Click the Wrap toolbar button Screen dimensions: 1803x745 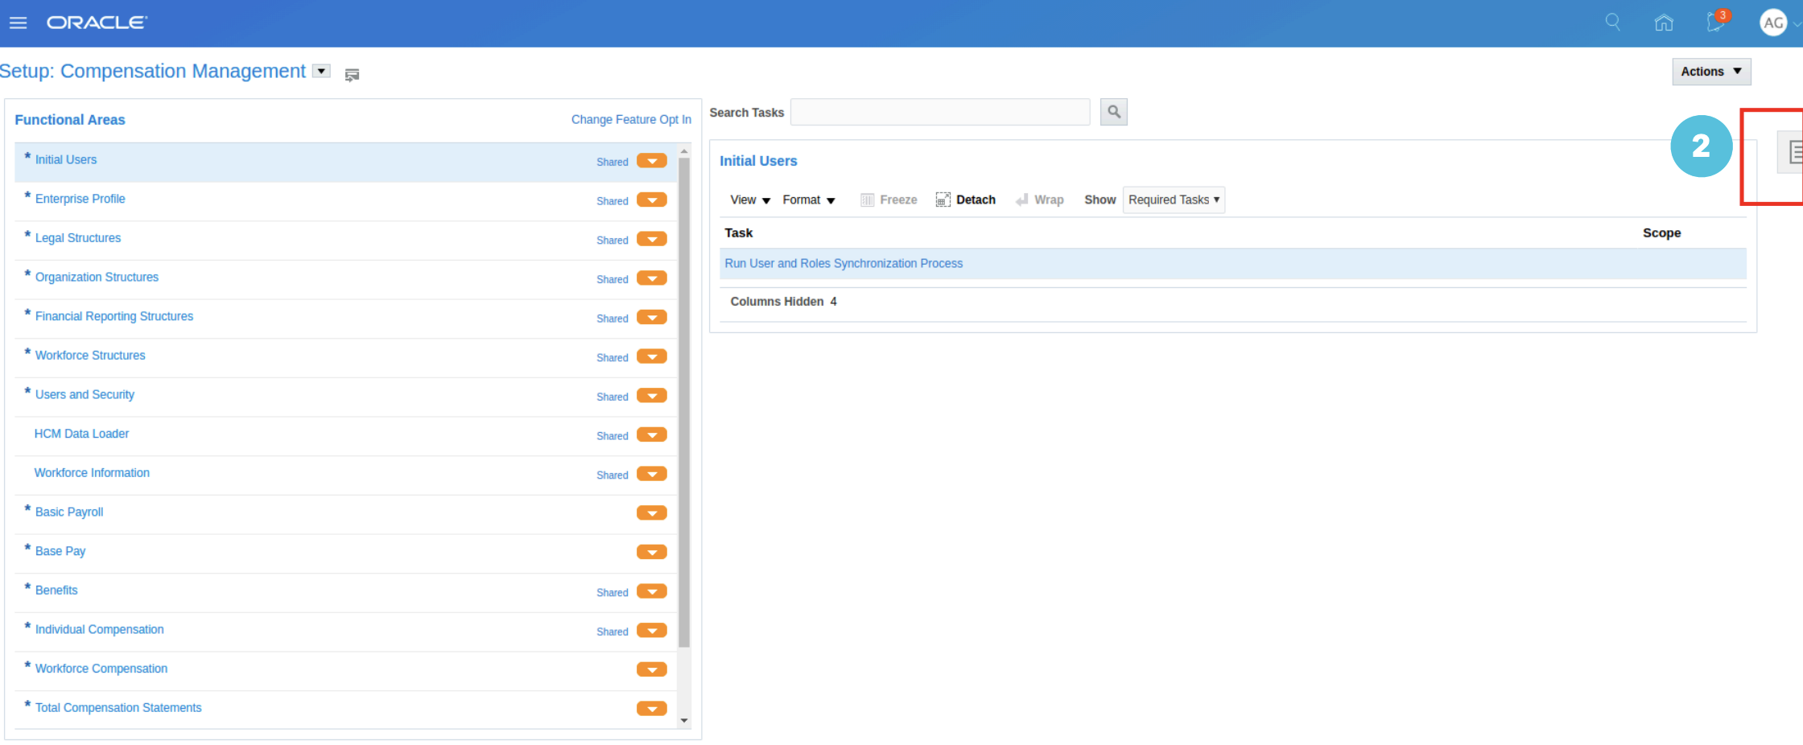[1039, 200]
